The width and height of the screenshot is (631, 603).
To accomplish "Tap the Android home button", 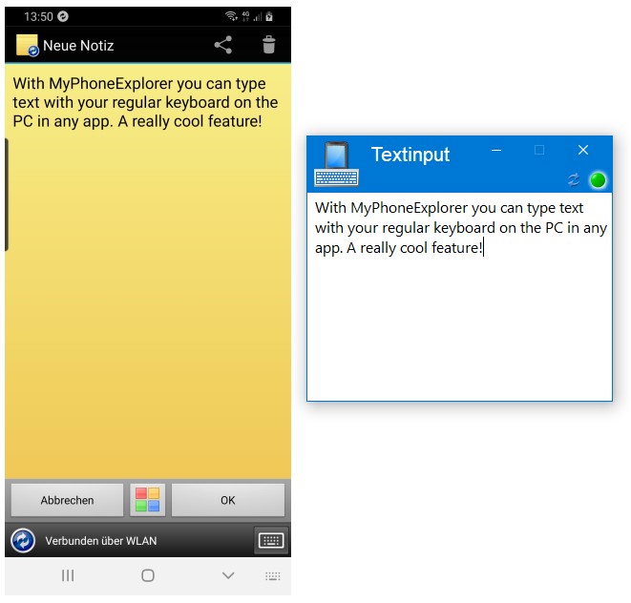I will [x=148, y=575].
